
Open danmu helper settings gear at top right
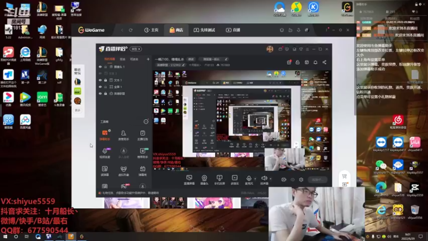click(420, 4)
